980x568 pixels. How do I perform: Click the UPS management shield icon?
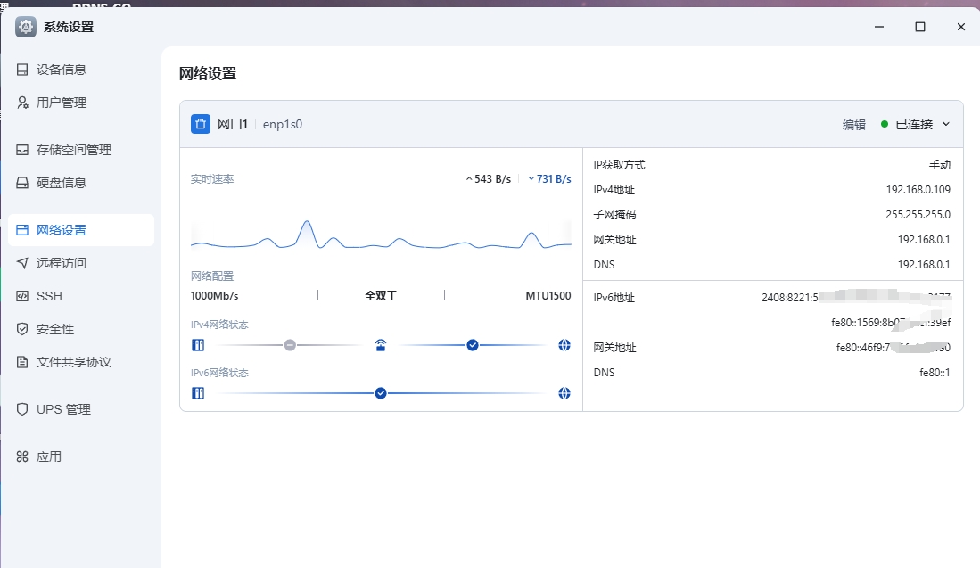click(x=22, y=409)
